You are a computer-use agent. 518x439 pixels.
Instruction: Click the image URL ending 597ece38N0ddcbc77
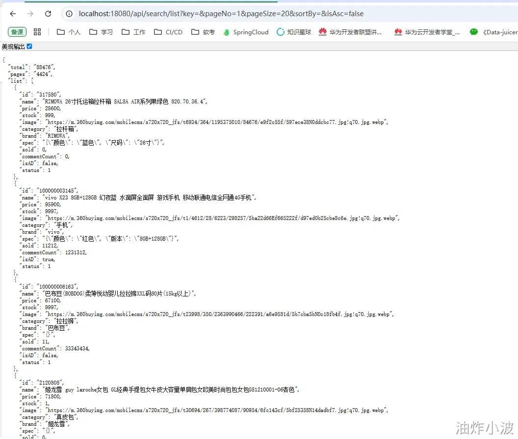pos(216,122)
